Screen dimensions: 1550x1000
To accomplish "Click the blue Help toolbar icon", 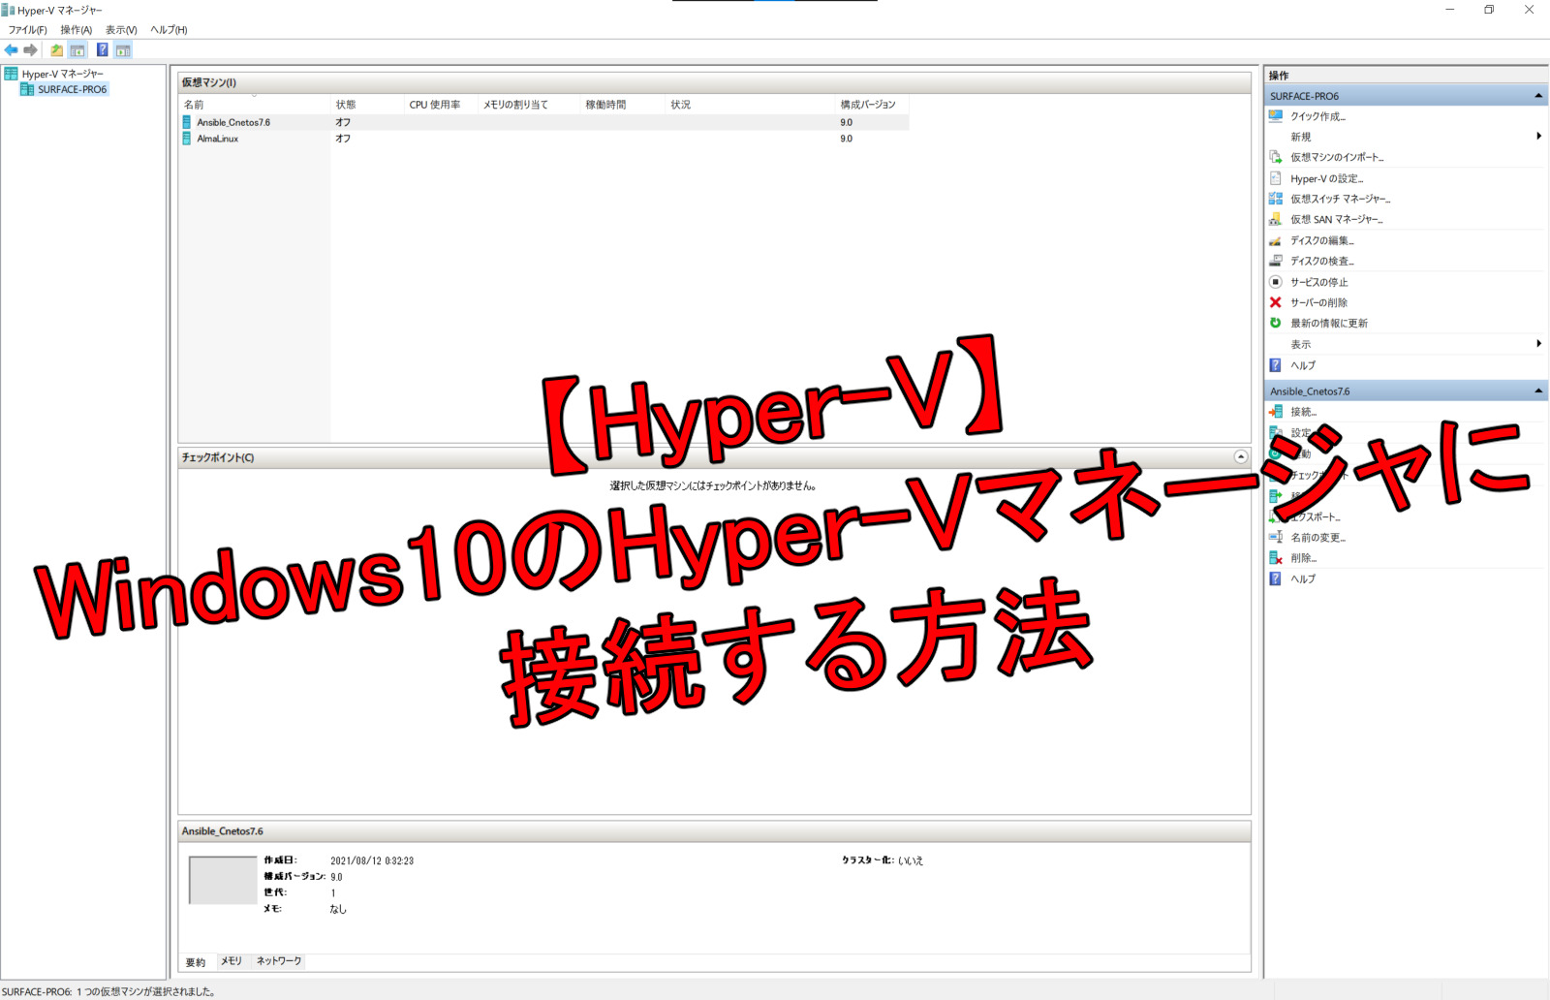I will [102, 50].
